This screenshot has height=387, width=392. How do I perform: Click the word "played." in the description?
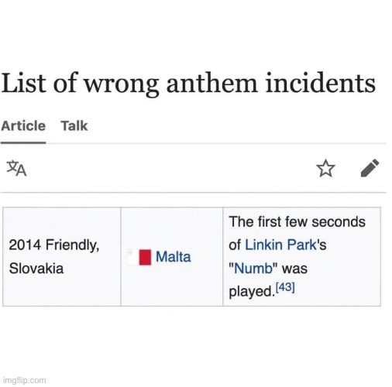click(251, 292)
